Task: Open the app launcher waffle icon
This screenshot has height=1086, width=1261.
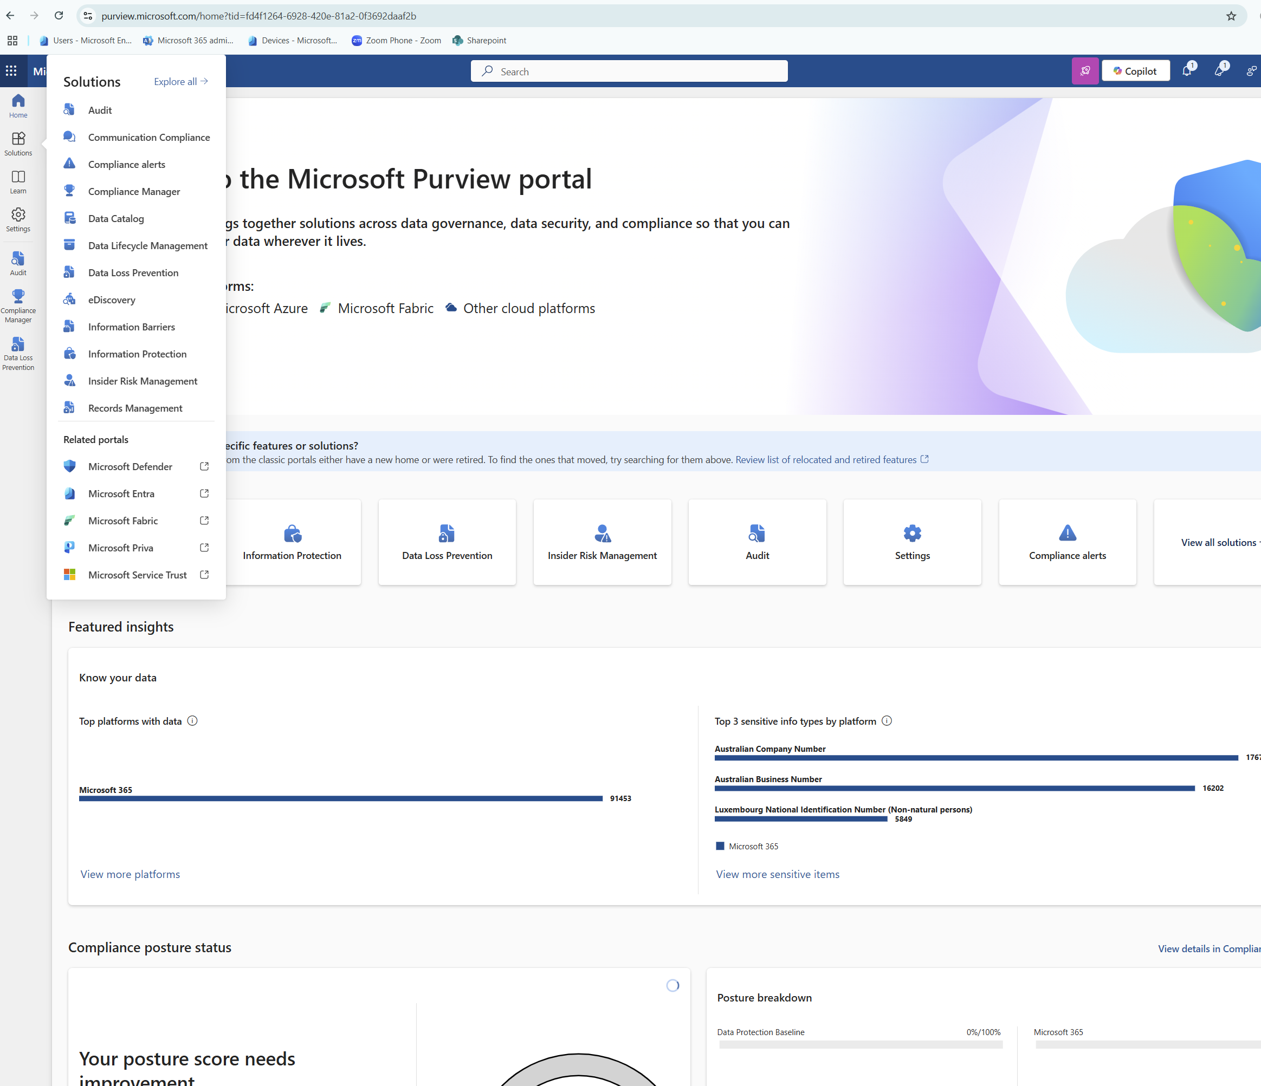Action: [11, 71]
